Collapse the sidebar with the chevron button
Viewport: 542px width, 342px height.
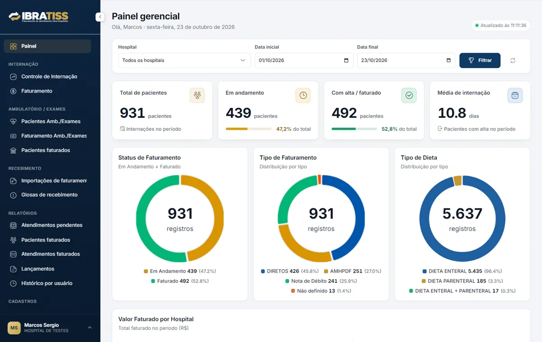[100, 17]
